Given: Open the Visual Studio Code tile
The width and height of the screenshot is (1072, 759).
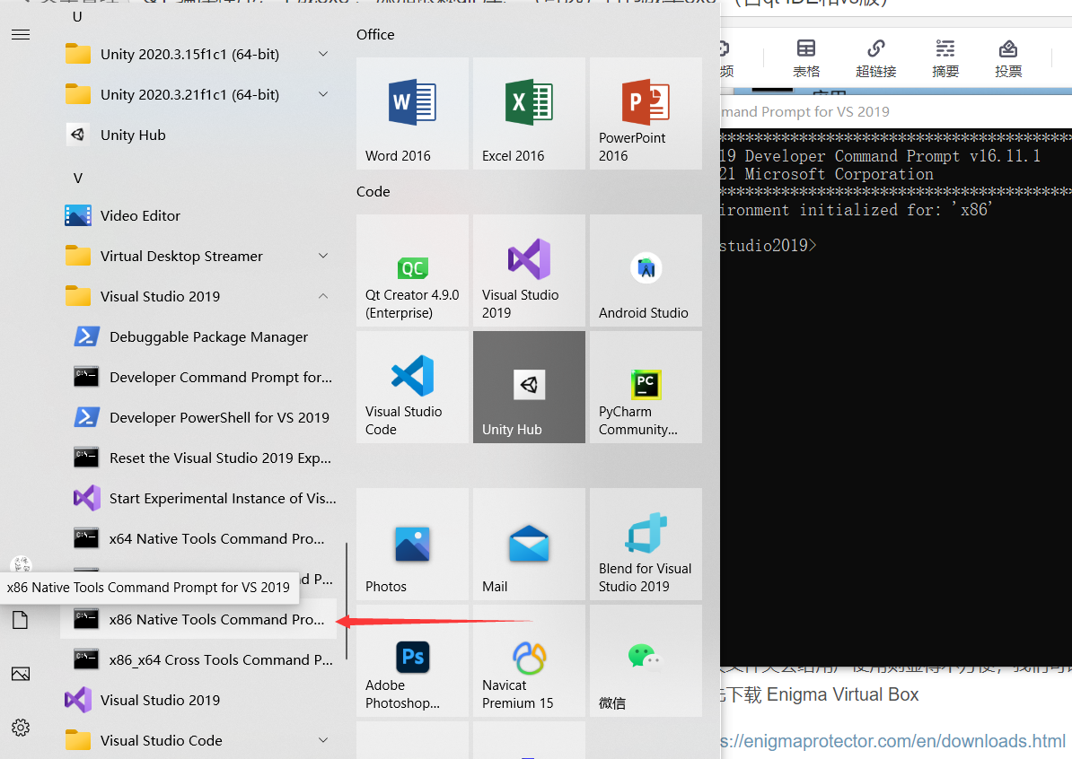Looking at the screenshot, I should pyautogui.click(x=412, y=388).
